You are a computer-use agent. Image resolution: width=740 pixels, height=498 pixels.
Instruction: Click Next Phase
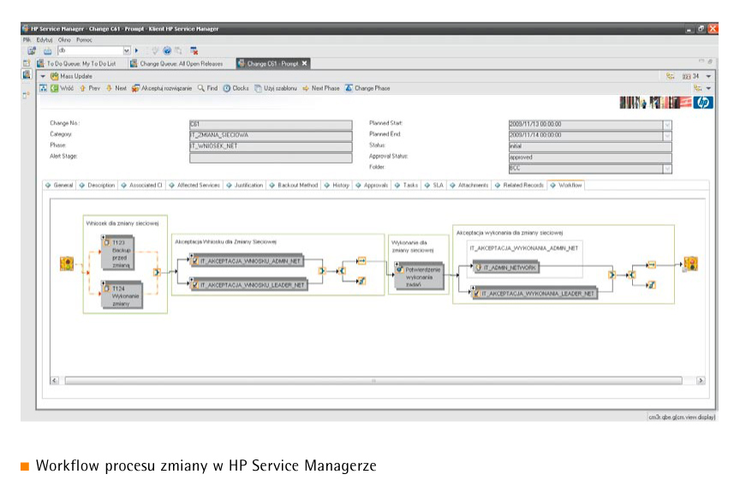pyautogui.click(x=321, y=88)
